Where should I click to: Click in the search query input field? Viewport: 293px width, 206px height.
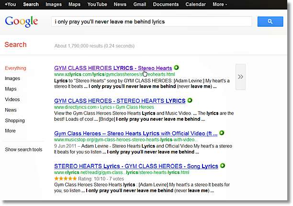point(152,22)
